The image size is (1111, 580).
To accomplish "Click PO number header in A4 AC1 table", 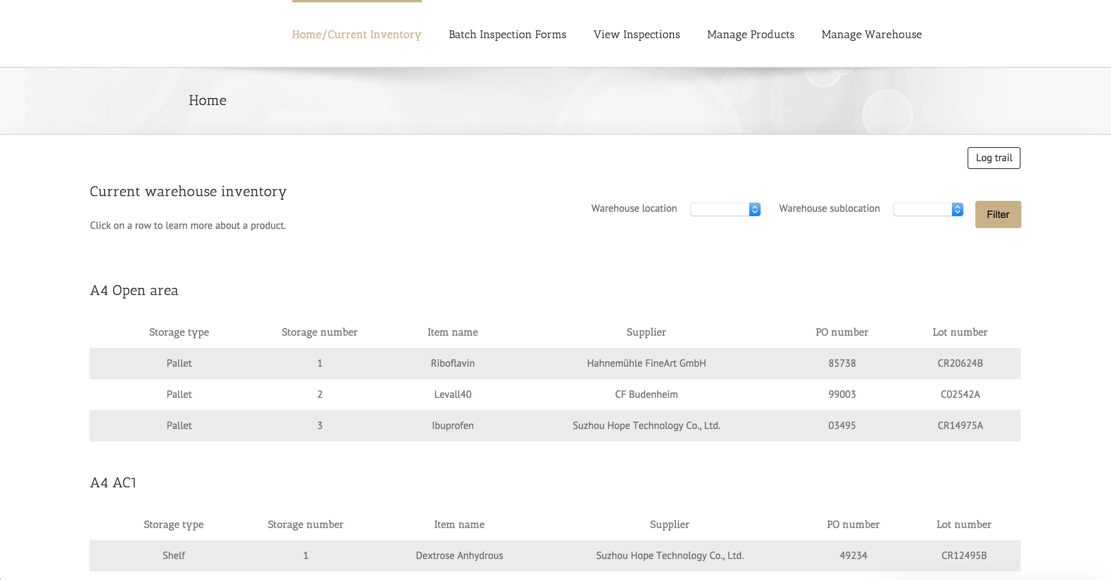I will coord(853,524).
